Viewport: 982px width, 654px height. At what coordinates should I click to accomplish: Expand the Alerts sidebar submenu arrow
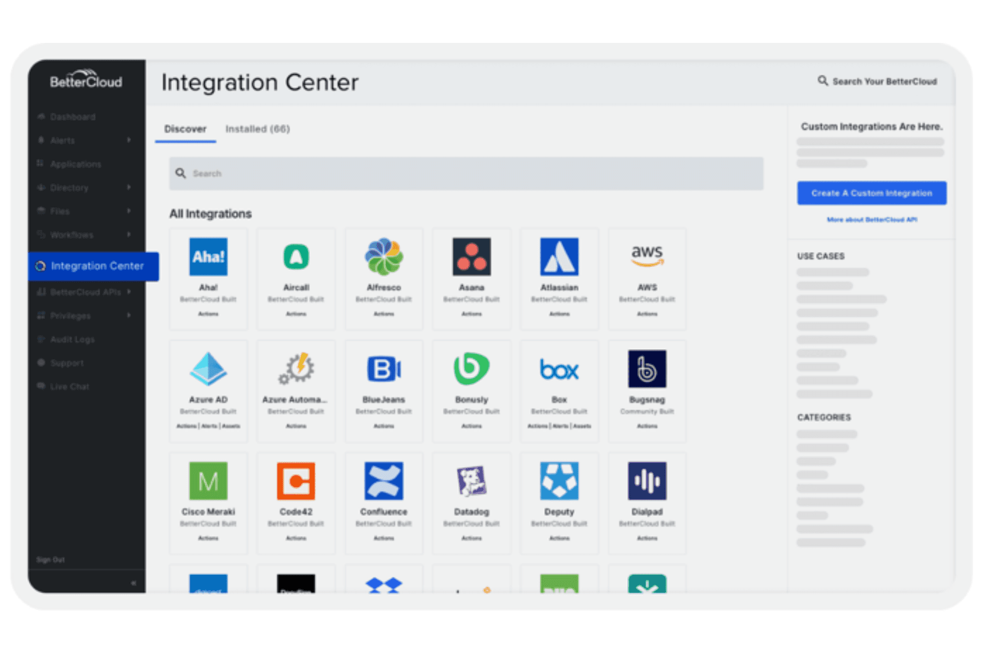click(129, 140)
